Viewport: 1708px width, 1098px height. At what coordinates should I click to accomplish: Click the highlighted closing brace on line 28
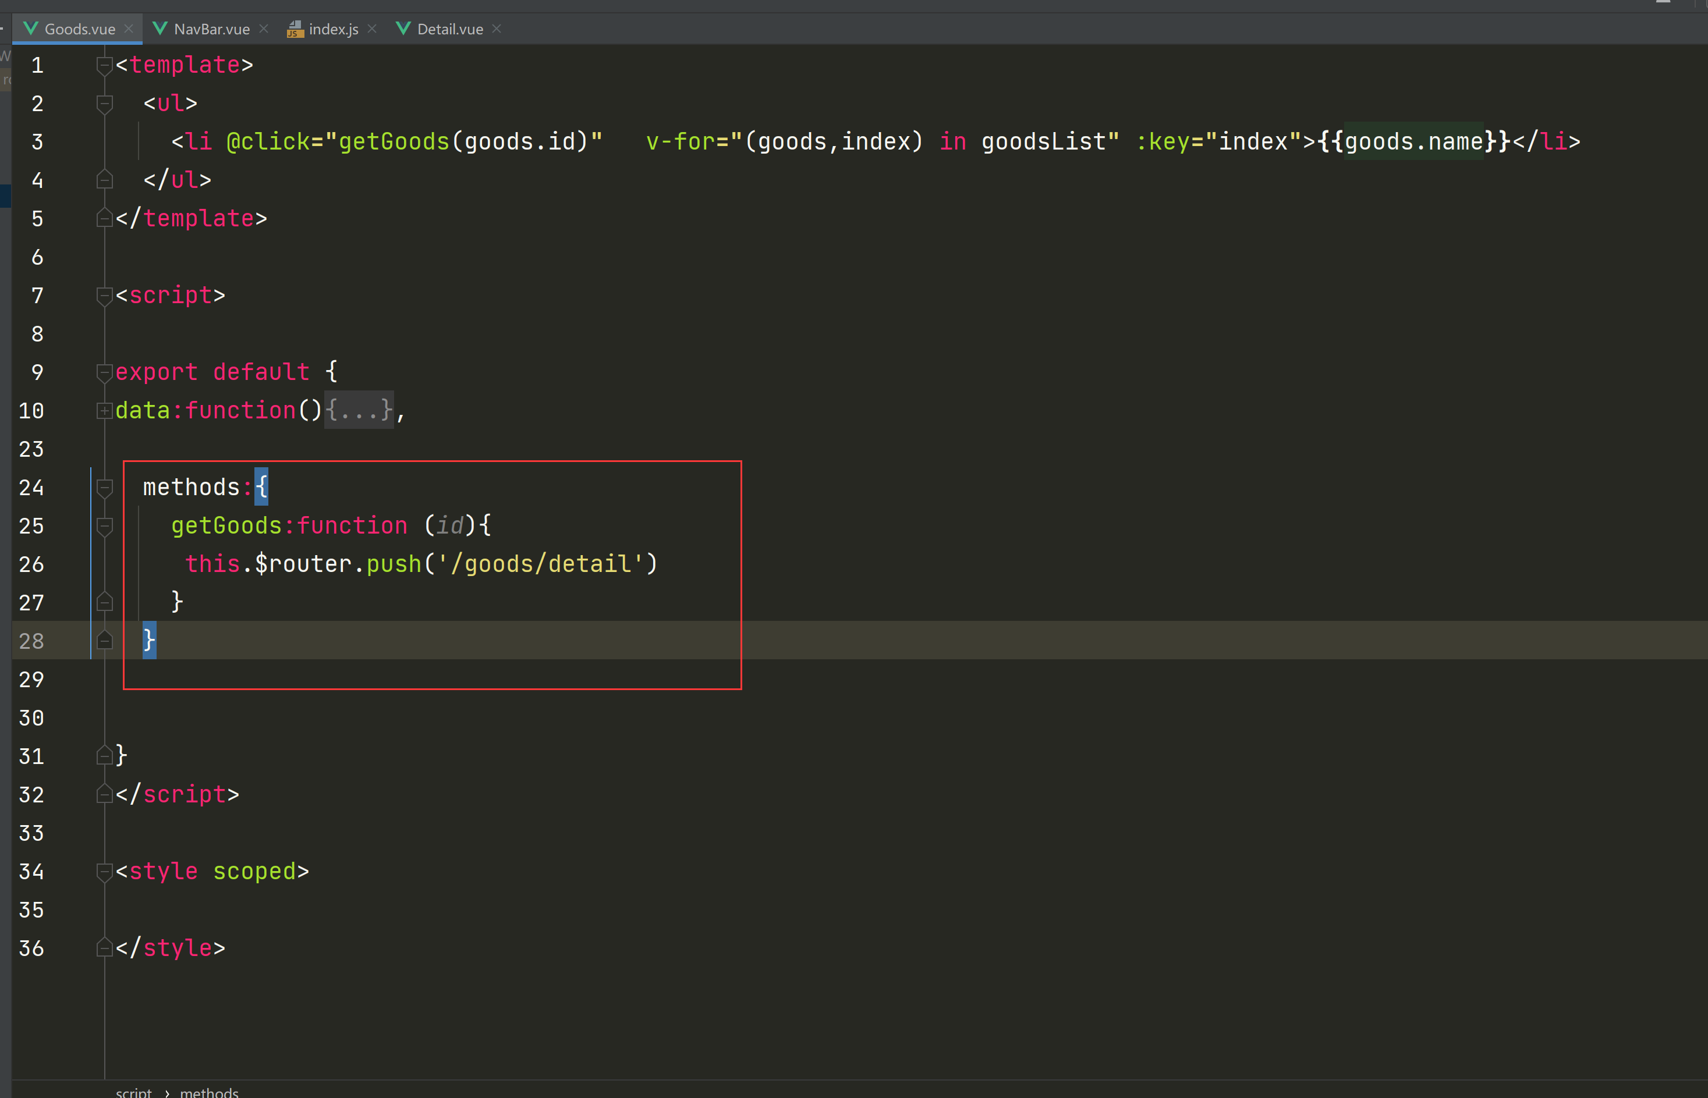click(150, 641)
